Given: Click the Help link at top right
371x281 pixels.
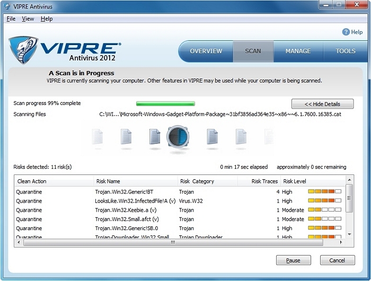Looking at the screenshot, I should pyautogui.click(x=357, y=32).
